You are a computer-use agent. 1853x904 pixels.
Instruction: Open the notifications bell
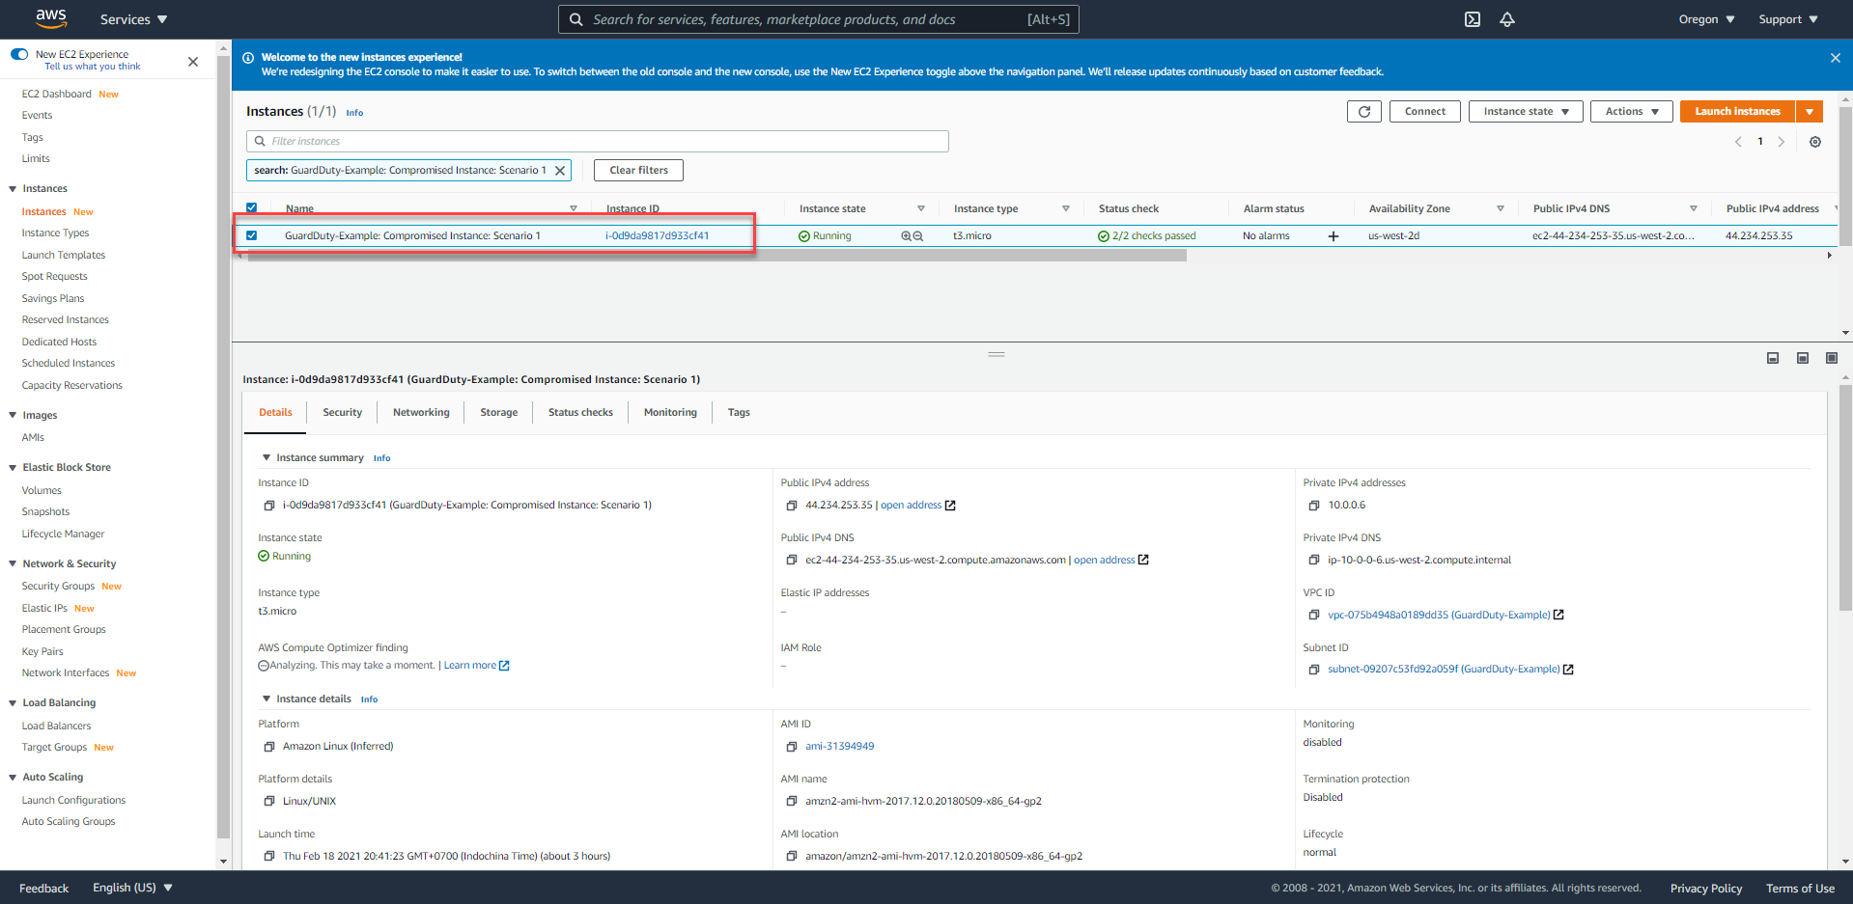pos(1507,19)
